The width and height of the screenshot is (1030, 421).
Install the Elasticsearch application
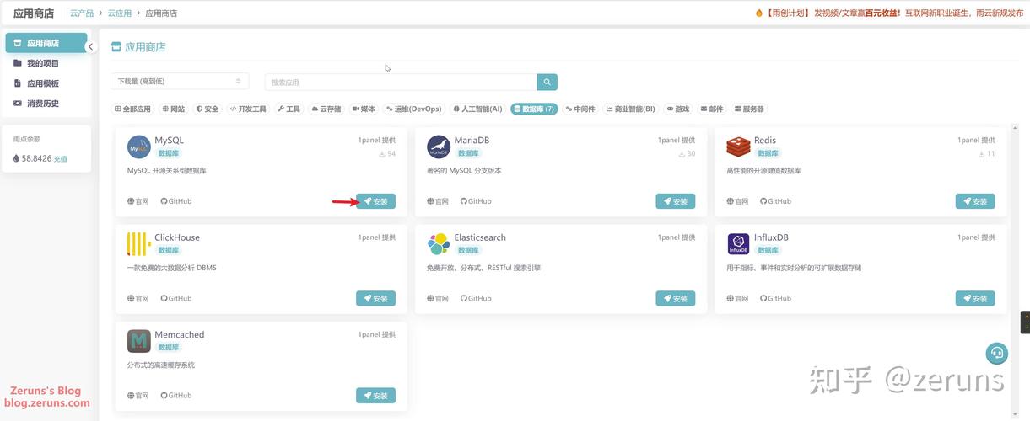point(676,298)
